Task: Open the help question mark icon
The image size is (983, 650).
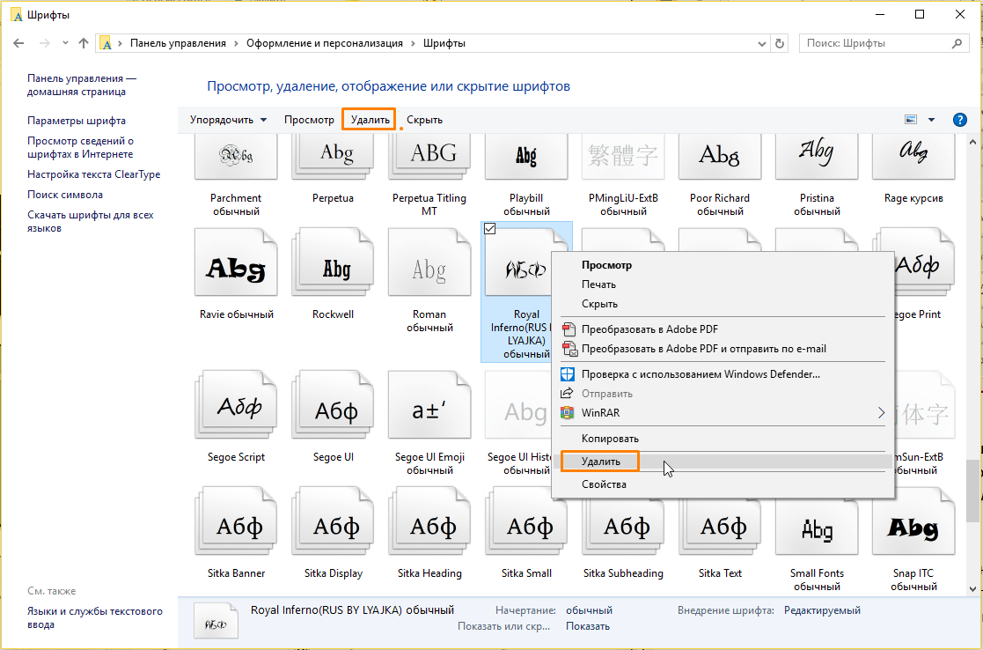Action: [x=959, y=120]
